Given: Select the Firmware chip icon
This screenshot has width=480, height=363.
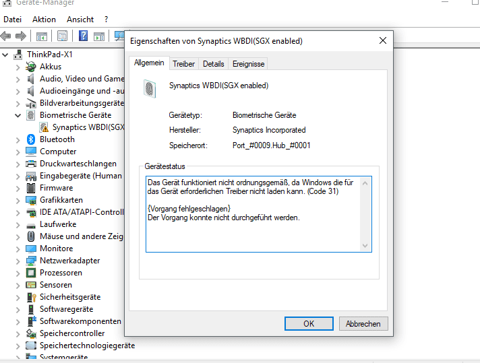Looking at the screenshot, I should coord(31,188).
